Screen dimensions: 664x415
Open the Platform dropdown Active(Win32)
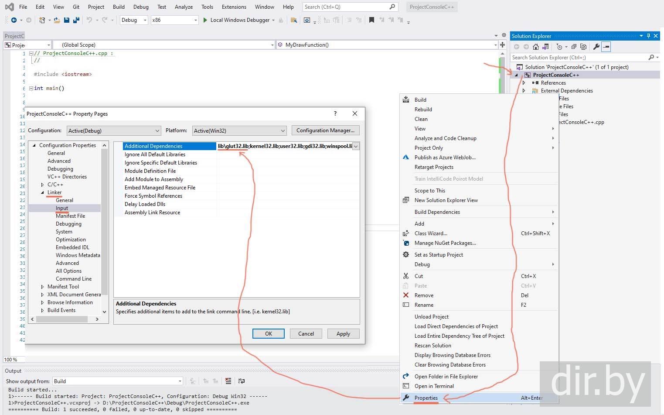239,130
